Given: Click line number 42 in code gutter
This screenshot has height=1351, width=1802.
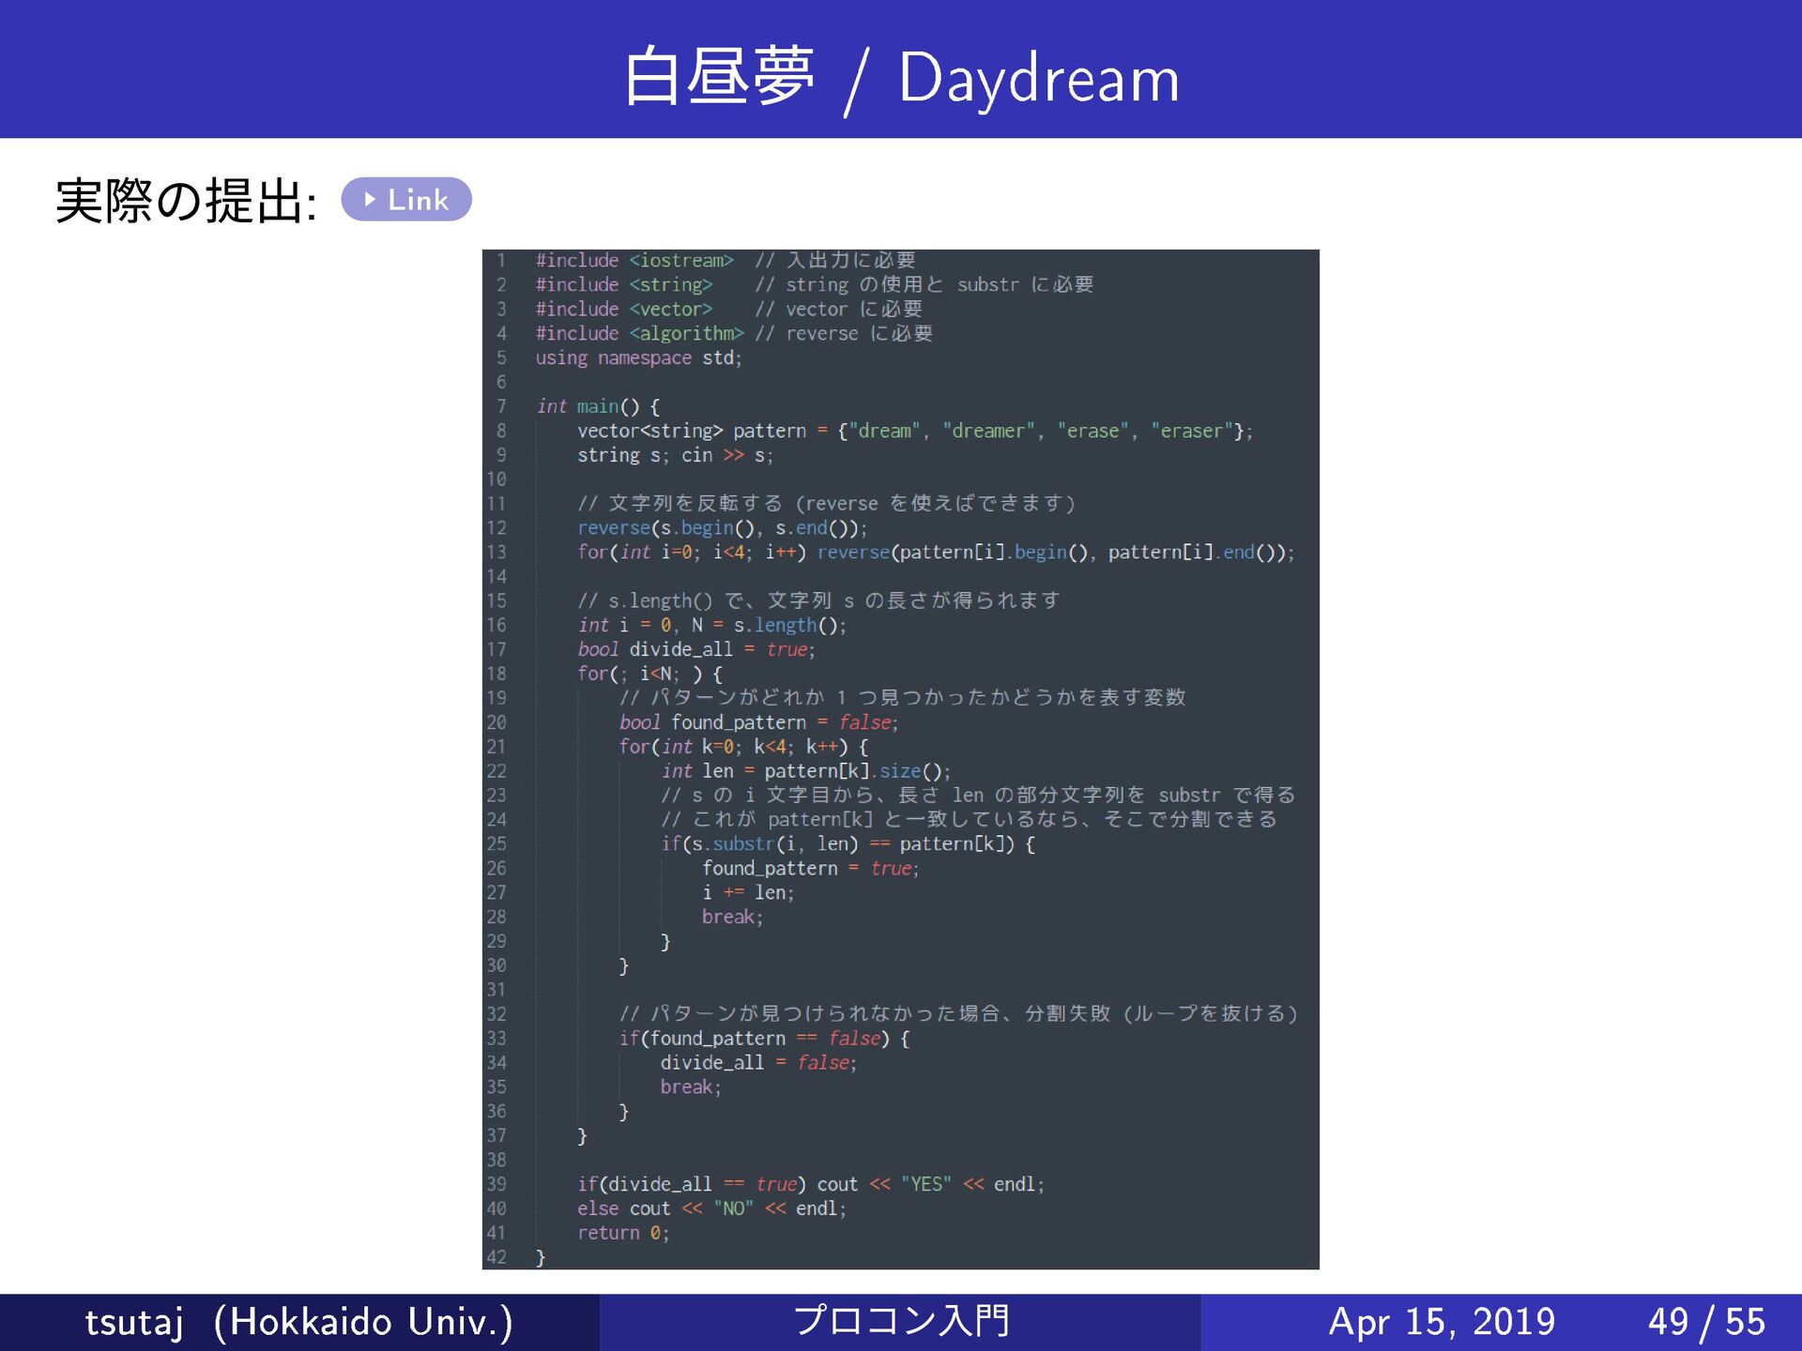Looking at the screenshot, I should [x=496, y=1257].
